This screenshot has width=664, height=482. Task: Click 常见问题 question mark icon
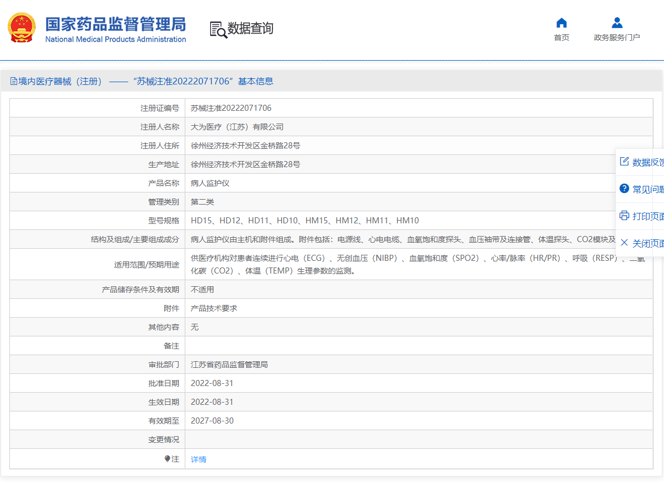pyautogui.click(x=624, y=189)
